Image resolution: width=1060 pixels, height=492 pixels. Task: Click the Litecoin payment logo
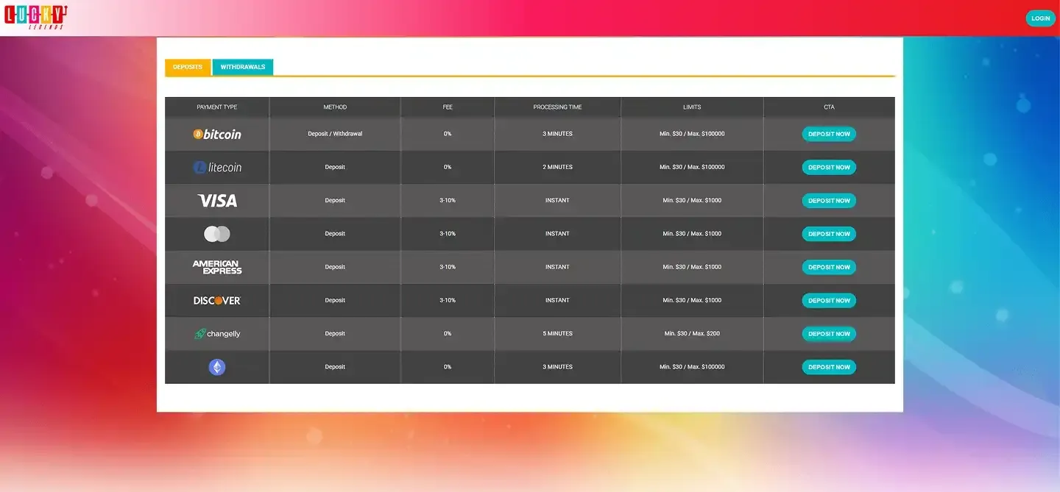(x=217, y=168)
